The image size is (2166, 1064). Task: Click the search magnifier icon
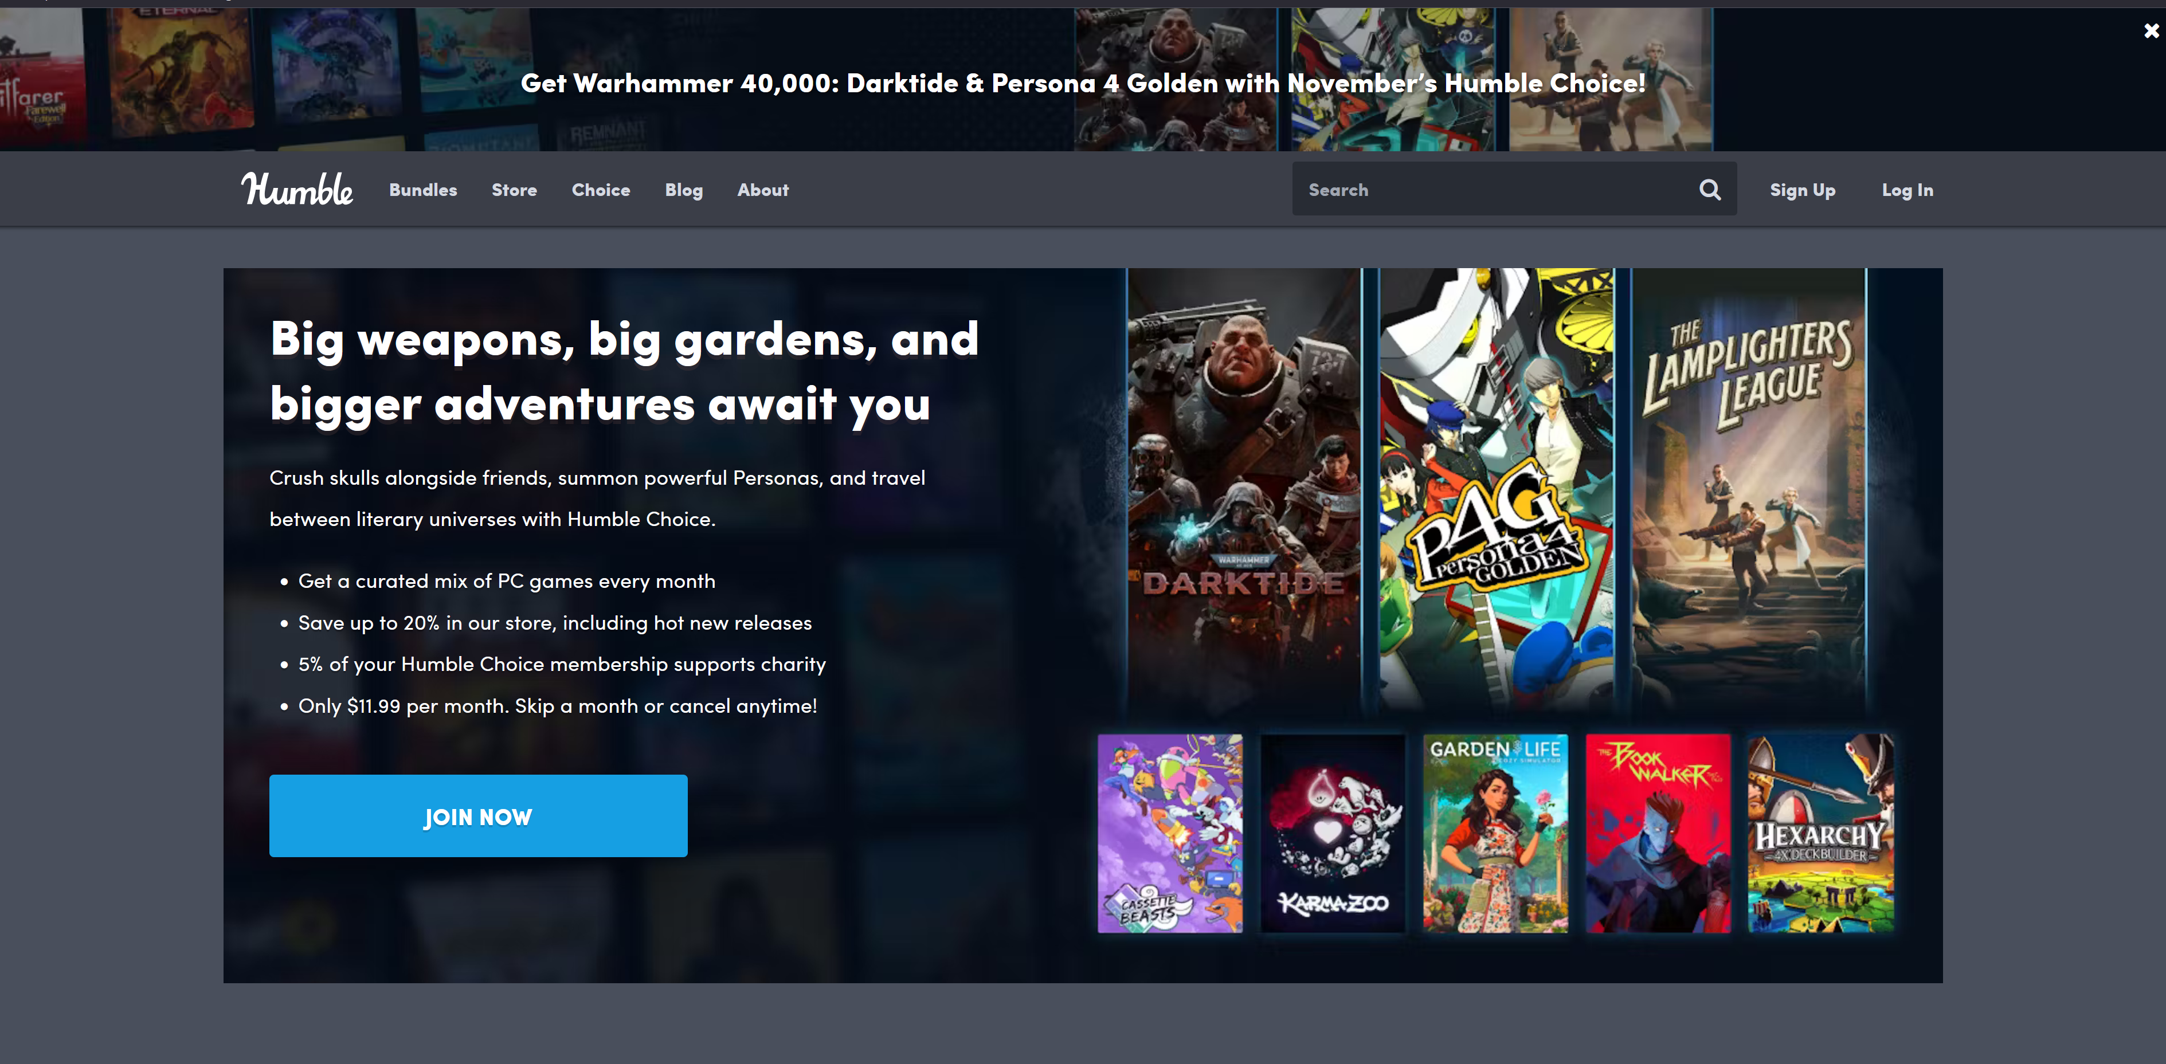tap(1709, 189)
